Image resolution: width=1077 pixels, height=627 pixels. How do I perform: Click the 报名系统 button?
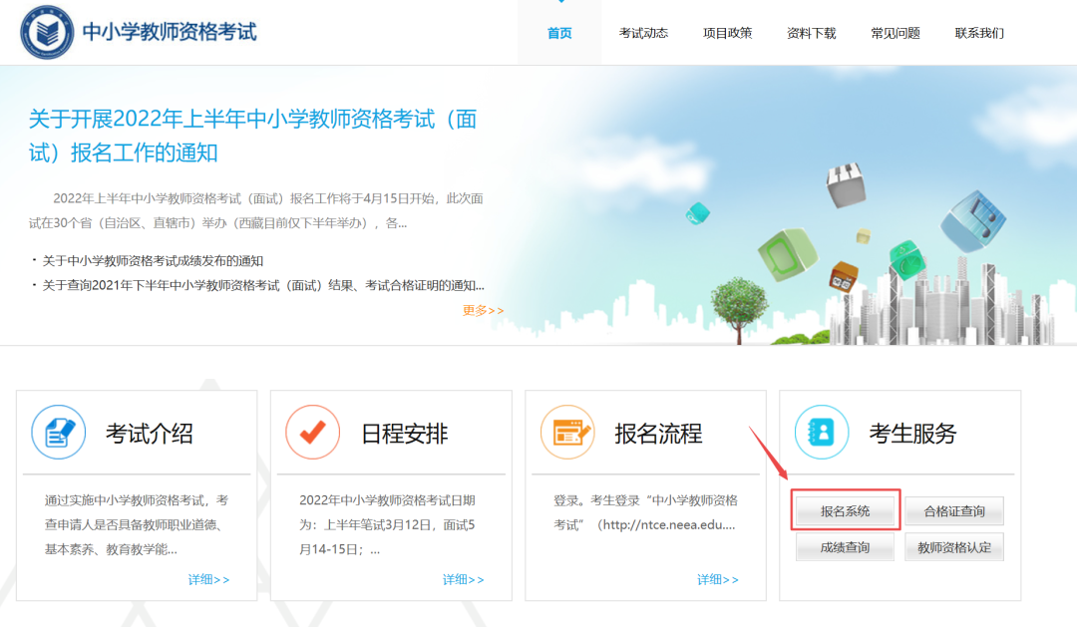click(x=846, y=511)
